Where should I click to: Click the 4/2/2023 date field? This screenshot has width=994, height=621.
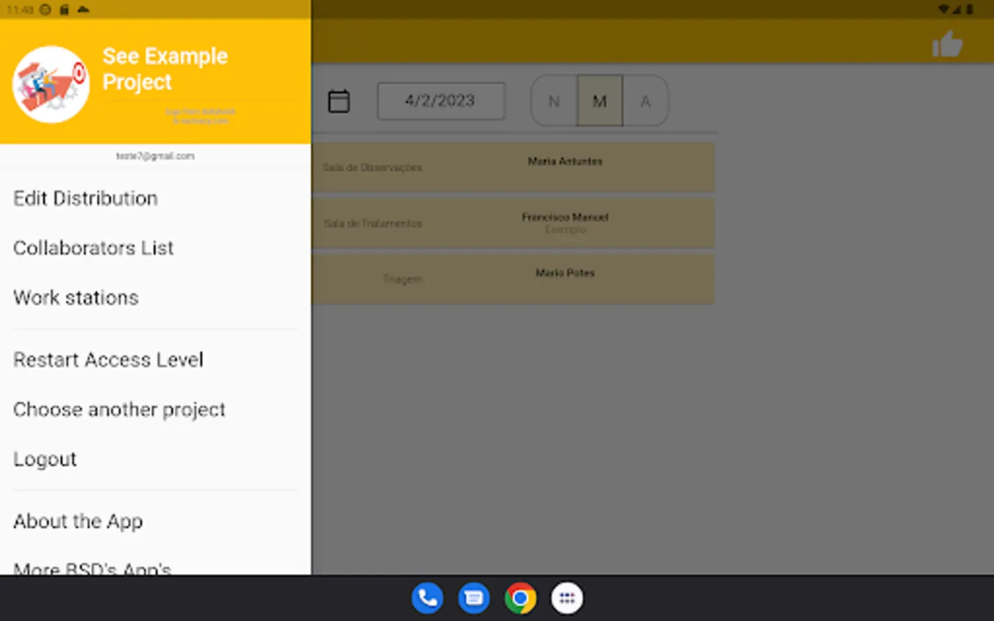coord(441,101)
